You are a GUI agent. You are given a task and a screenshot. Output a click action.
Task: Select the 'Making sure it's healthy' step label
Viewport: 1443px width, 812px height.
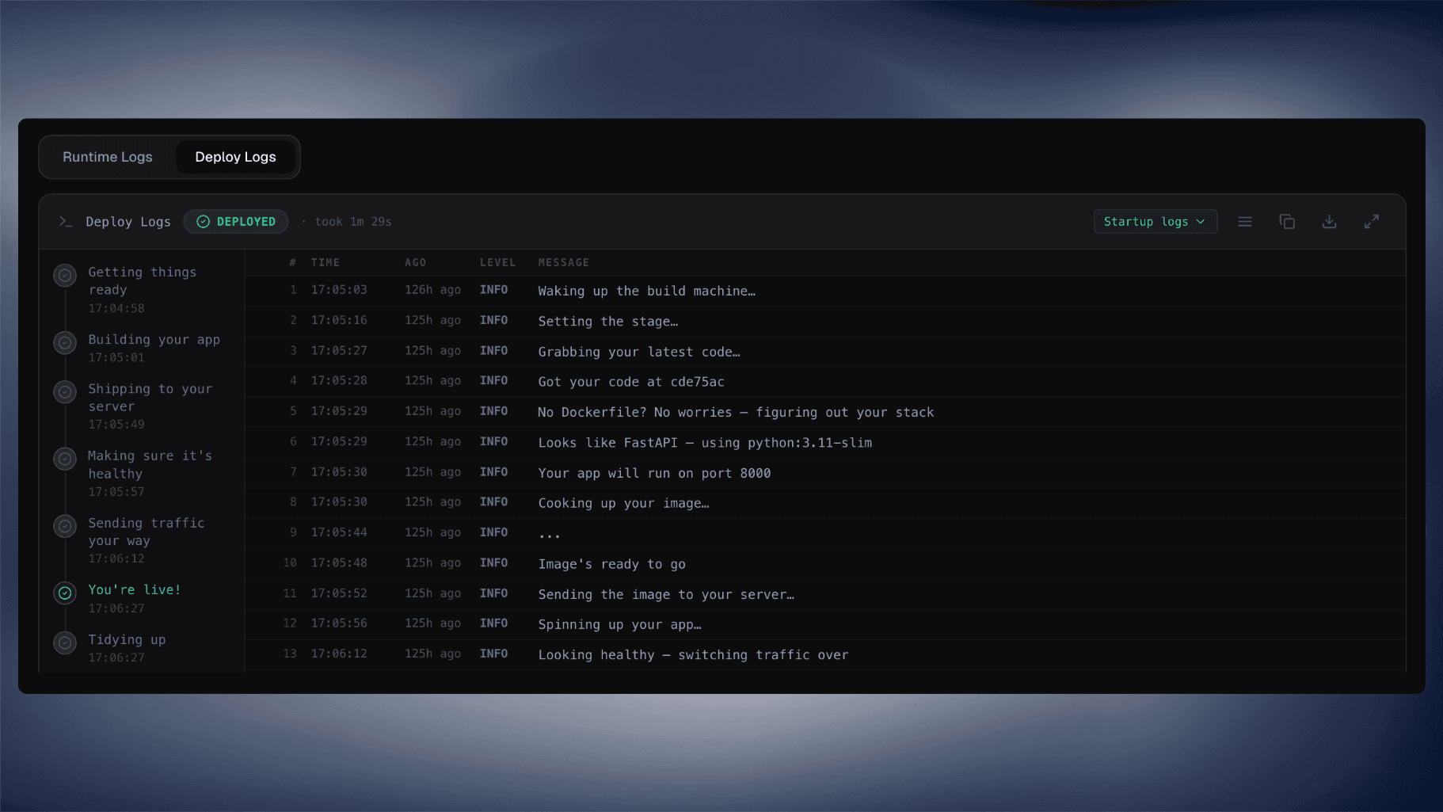[x=150, y=464]
